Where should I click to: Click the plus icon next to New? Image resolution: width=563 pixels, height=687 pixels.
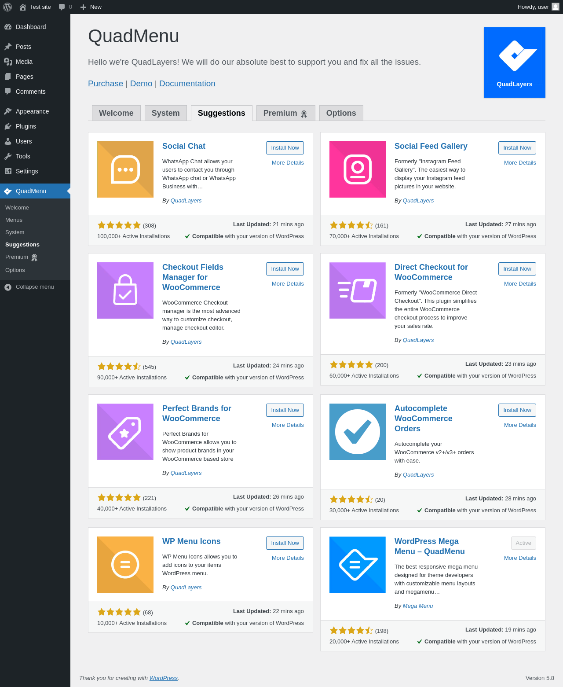(x=83, y=7)
